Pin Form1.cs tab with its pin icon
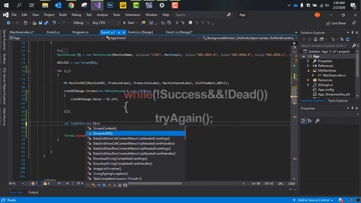 (119, 33)
